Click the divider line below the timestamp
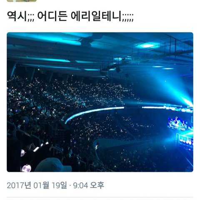200x200 pixels. (x=100, y=197)
